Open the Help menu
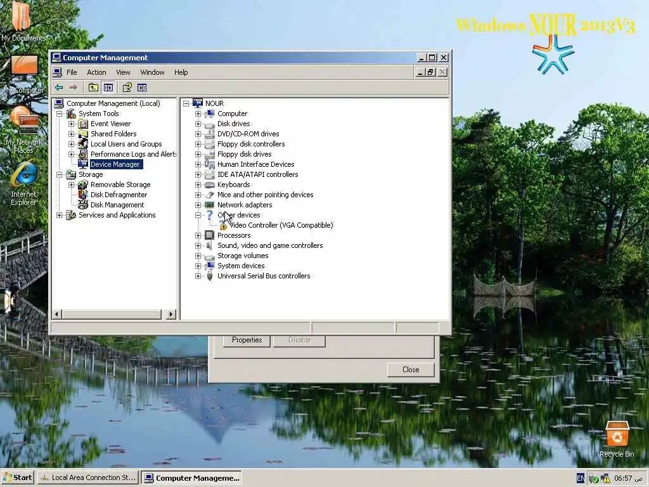 point(181,72)
